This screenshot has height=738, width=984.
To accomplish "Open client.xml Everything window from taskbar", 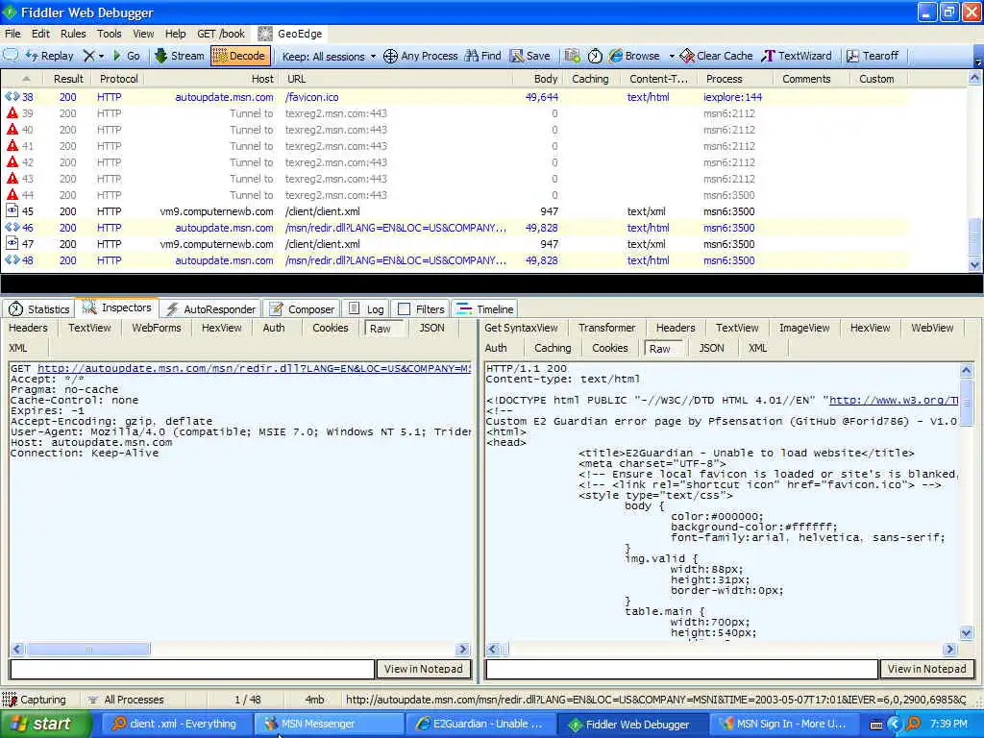I will 178,724.
